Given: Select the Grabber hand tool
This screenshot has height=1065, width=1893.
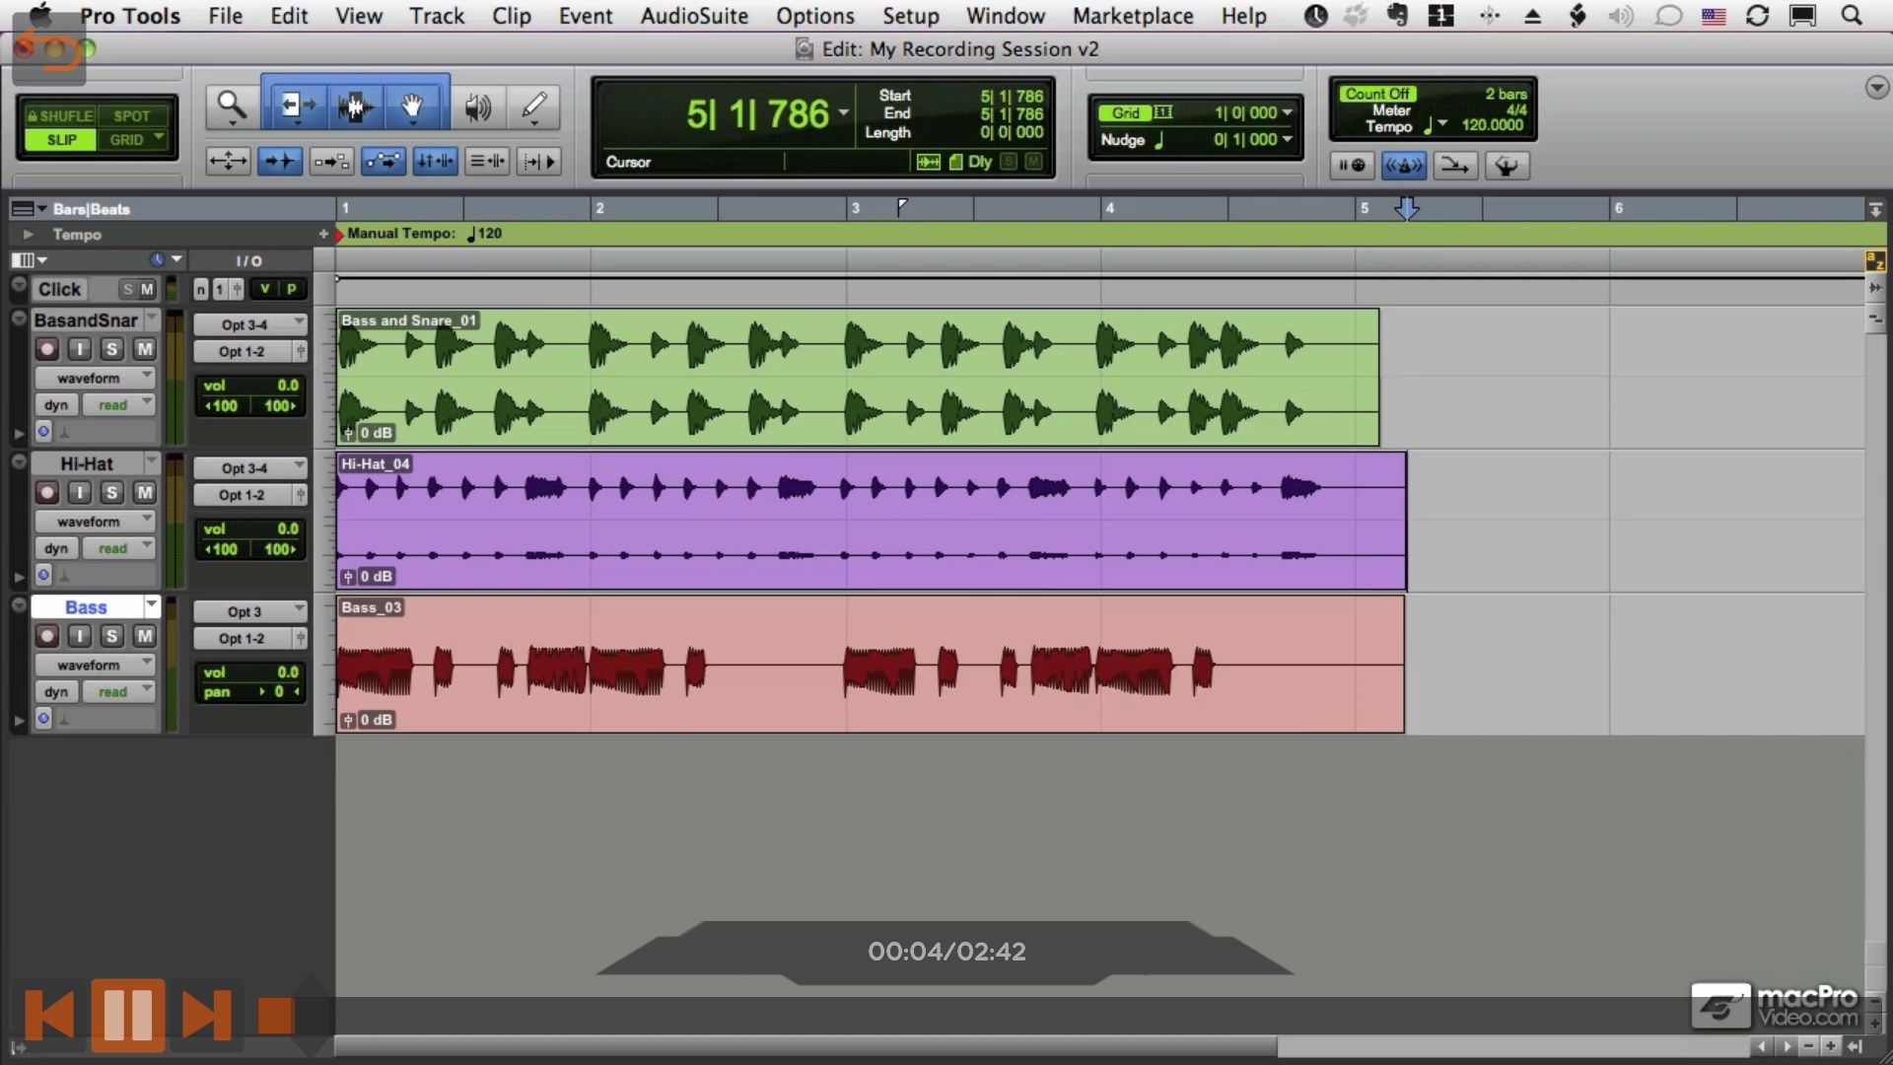Looking at the screenshot, I should coord(413,106).
